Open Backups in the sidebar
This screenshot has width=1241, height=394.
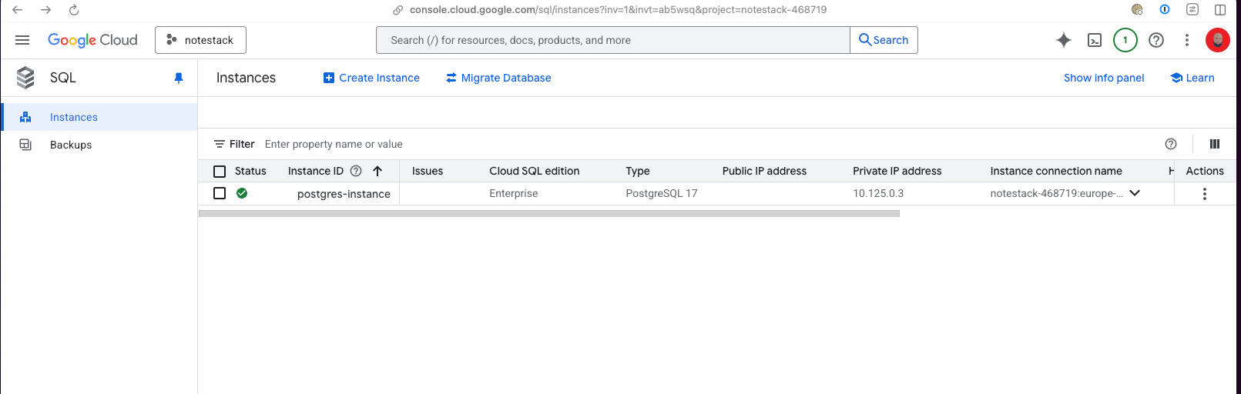(99, 145)
